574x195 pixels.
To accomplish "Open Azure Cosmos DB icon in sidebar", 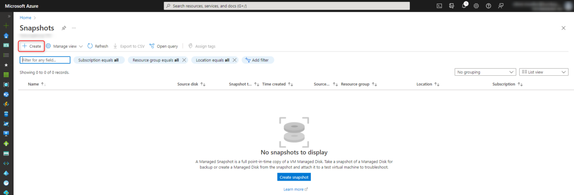I will (6, 124).
